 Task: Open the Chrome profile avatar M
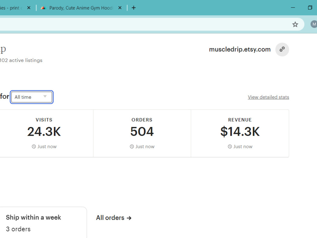(x=314, y=24)
